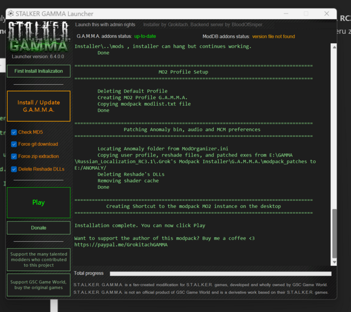The height and width of the screenshot is (312, 351).
Task: Click the 'MO2 Profile Setup' heading
Action: [183, 72]
